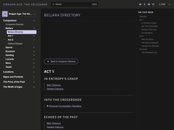Expand the Lucanis sidebar group

tap(34, 59)
